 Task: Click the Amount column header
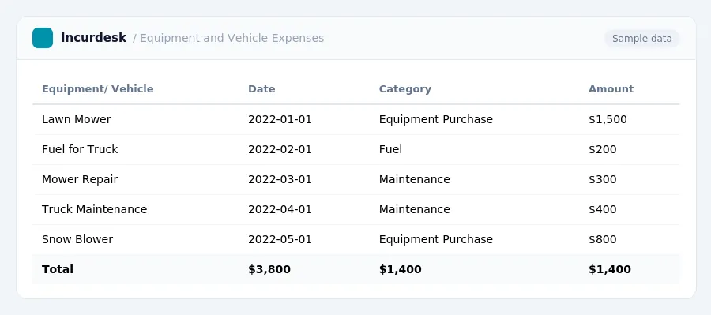pos(611,89)
